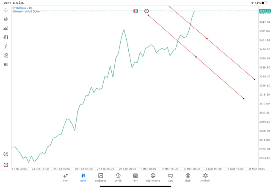Tap the one-click trading icon at bottom left
Image resolution: width=271 pixels, height=189 pixels.
click(x=6, y=164)
